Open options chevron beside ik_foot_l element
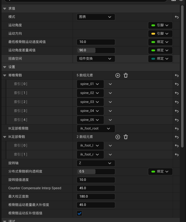186x222 pixels. click(110, 146)
